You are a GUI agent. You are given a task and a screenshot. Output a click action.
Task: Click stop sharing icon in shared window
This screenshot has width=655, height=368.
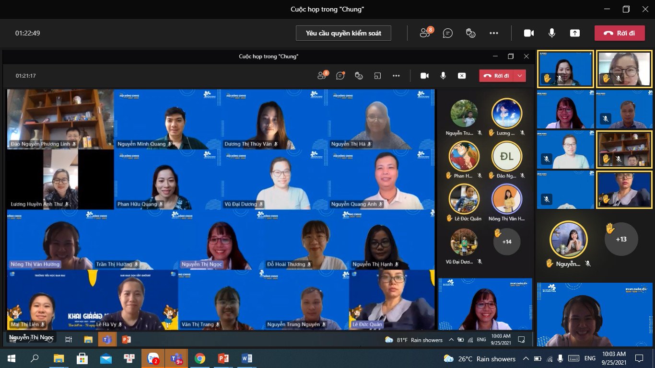[x=461, y=76]
